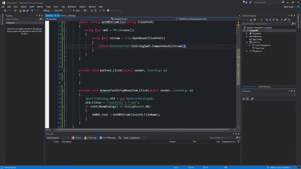The height and width of the screenshot is (169, 301).
Task: Expand the Properties node in Solution Explorer
Action: [x=246, y=33]
